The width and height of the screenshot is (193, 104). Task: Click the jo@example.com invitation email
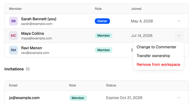[x=24, y=98]
